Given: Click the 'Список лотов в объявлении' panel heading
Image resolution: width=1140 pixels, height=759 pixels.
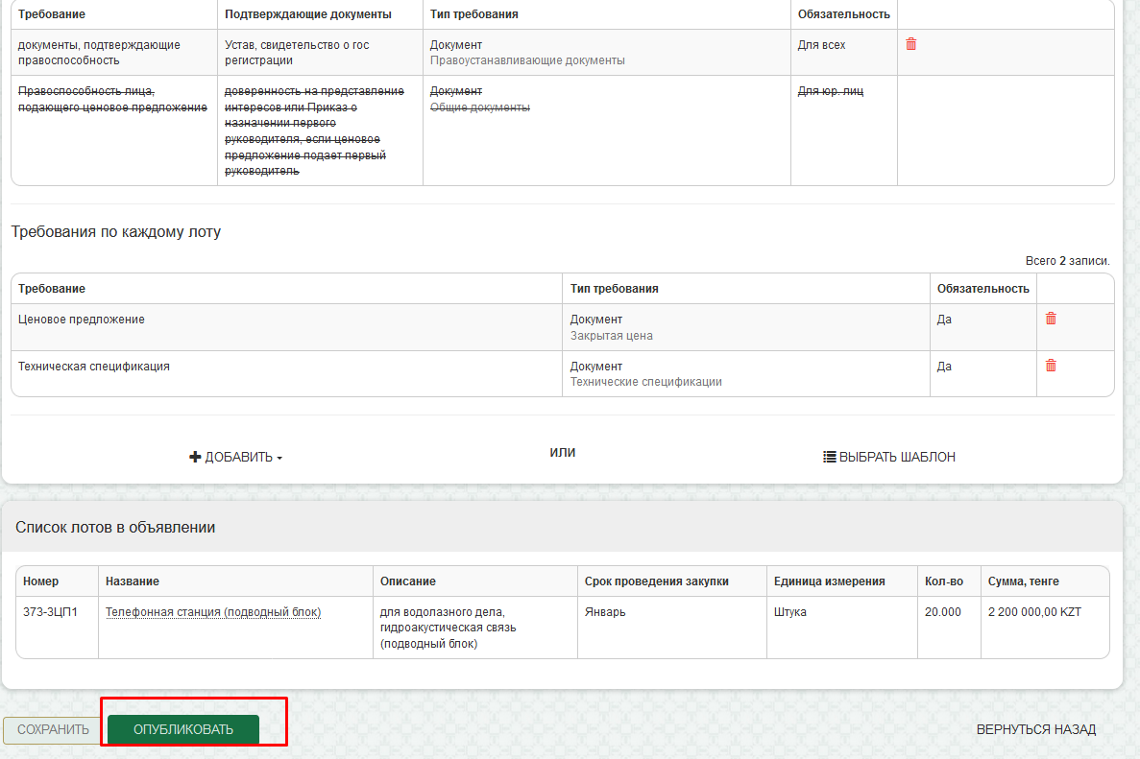Looking at the screenshot, I should pyautogui.click(x=115, y=528).
